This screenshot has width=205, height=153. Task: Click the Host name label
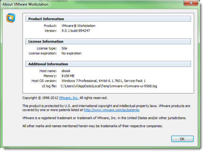48,71
